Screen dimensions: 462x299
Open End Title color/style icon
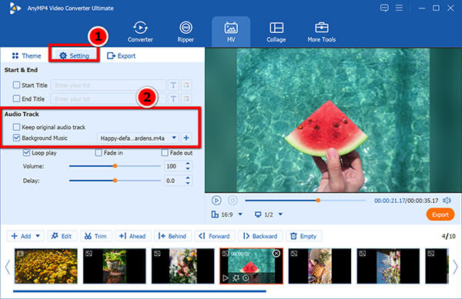[x=186, y=99]
